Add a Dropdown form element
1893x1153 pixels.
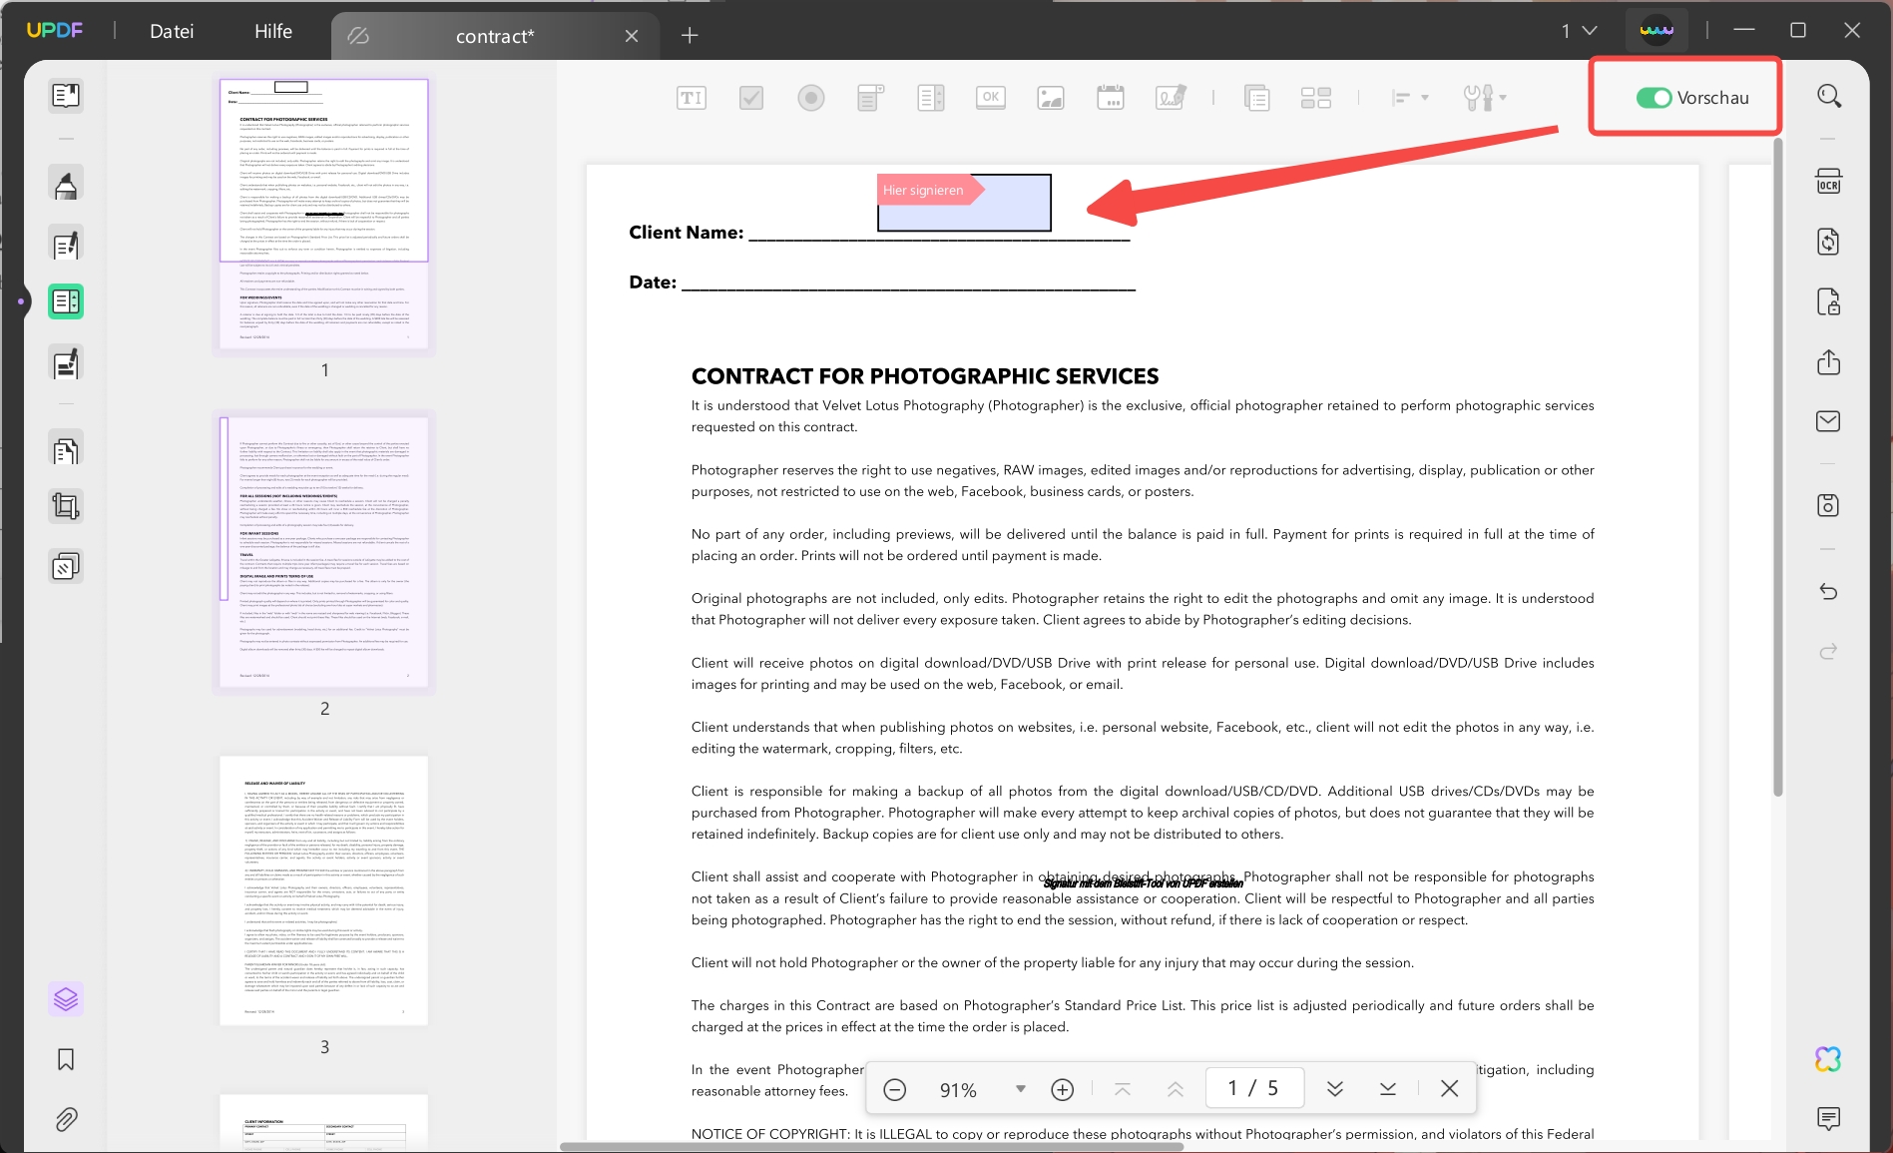pyautogui.click(x=871, y=98)
